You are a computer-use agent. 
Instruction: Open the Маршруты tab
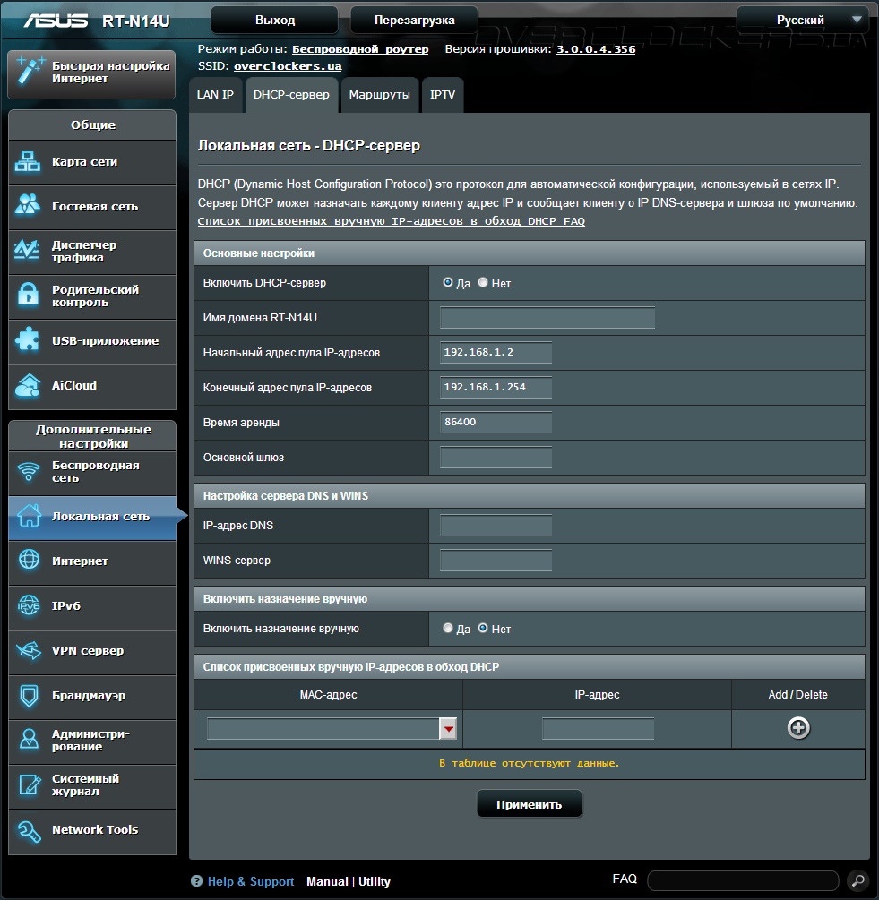380,95
